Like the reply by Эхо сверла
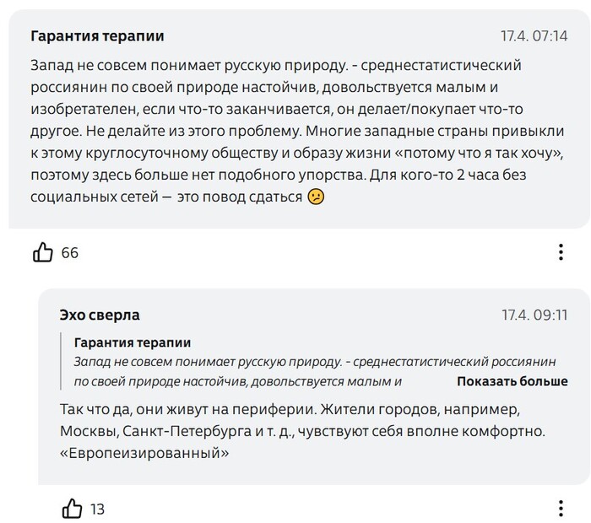 [x=73, y=508]
